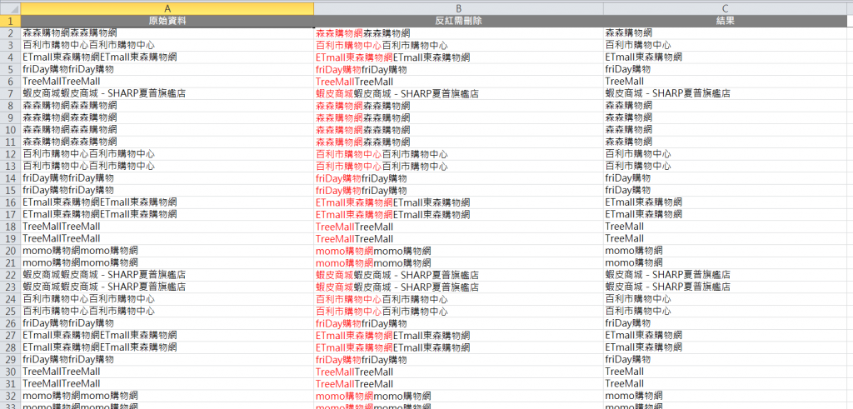Click cell A32 momo購物網momo購物網
The width and height of the screenshot is (853, 409).
(x=167, y=396)
